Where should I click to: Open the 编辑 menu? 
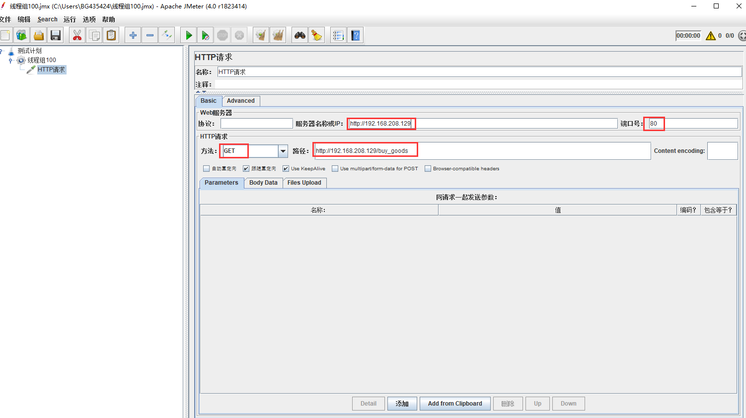point(24,19)
